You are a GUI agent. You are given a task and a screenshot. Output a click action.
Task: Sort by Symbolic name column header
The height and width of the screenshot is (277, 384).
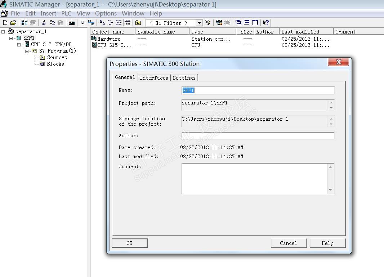pyautogui.click(x=162, y=32)
